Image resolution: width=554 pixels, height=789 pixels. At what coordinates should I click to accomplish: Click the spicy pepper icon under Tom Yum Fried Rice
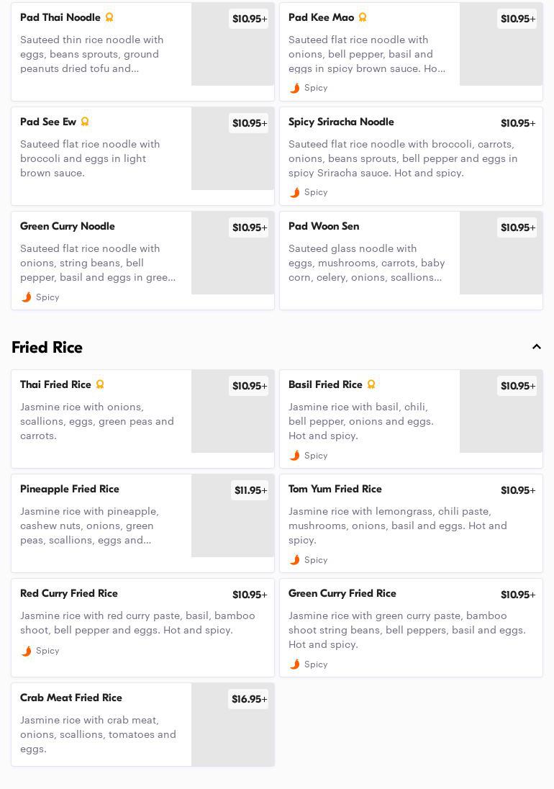point(295,560)
